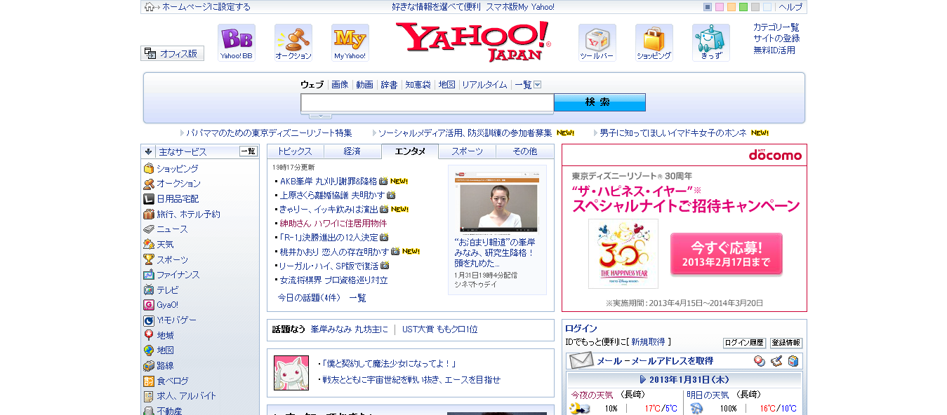Click the docomo 30th anniversary logo image
Viewport: 947px width, 415px height.
[x=623, y=254]
